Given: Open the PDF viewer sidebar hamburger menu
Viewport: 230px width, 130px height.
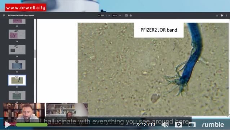Looking at the screenshot, I should 4,15.
